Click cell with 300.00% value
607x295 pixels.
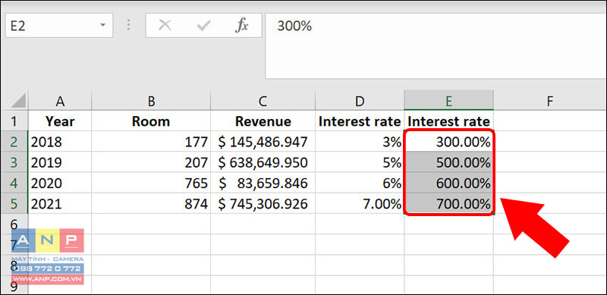448,142
